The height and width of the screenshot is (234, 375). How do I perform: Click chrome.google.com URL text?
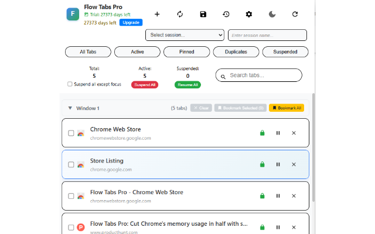tap(111, 170)
